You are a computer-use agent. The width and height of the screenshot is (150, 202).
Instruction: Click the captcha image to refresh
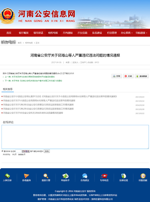click(26, 151)
